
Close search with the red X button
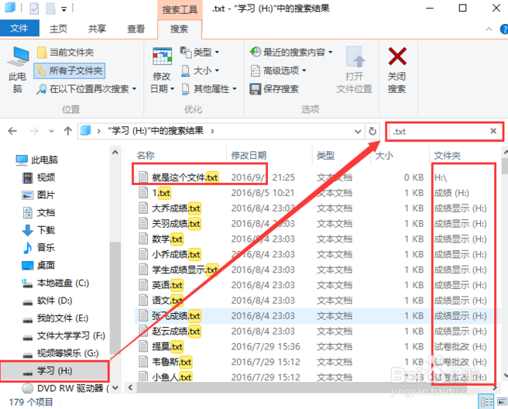coord(396,70)
